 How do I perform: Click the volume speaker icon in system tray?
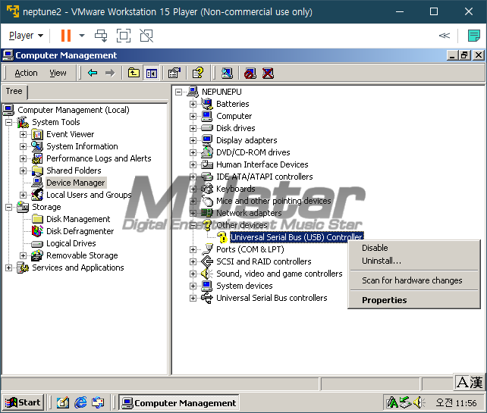[419, 402]
